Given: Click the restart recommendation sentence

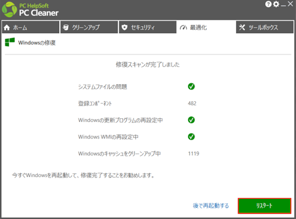Looking at the screenshot, I should [x=83, y=175].
